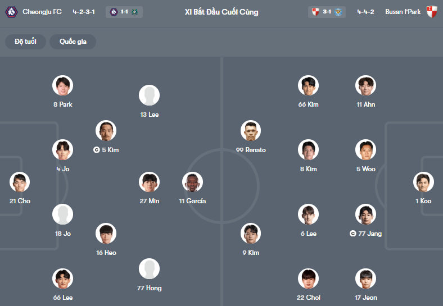
Task: Select goalkeeper 1 Koo's avatar
Action: pyautogui.click(x=423, y=182)
